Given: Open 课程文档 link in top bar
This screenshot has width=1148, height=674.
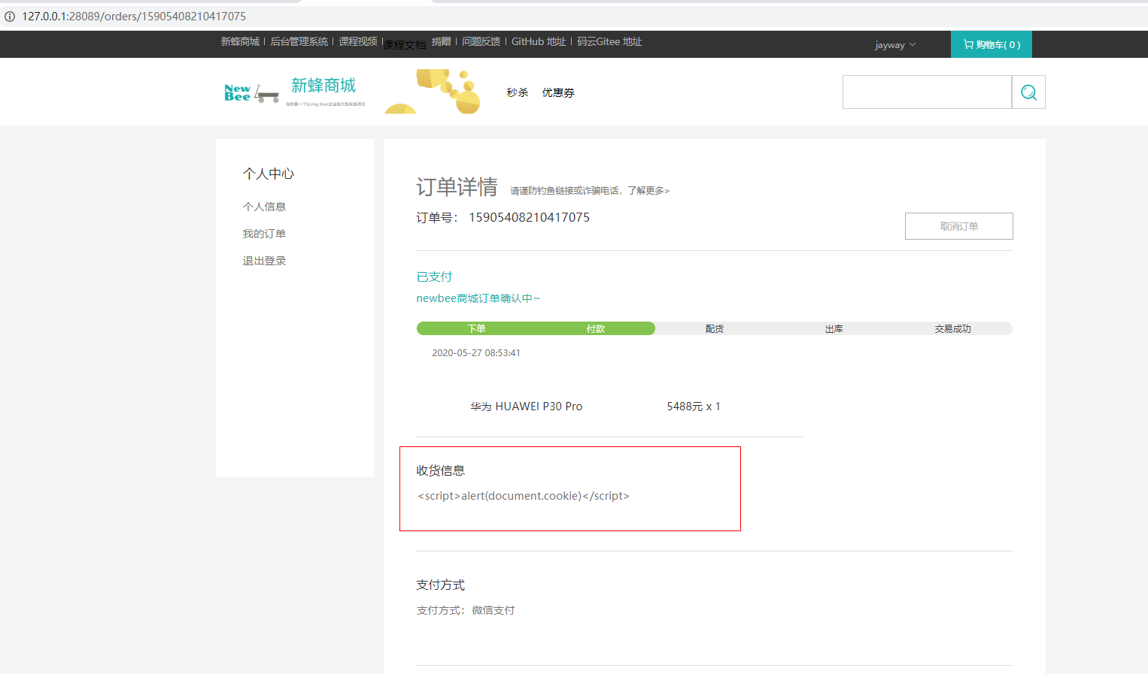Looking at the screenshot, I should pyautogui.click(x=405, y=45).
